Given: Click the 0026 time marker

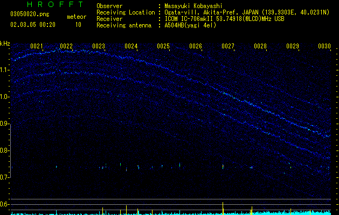Looking at the screenshot, I should pos(196,46).
